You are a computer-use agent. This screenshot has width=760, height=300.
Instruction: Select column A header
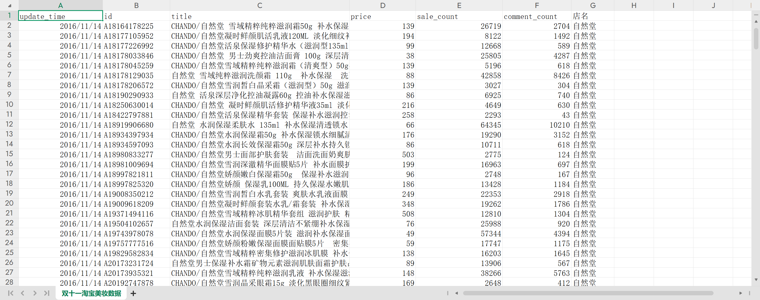pos(60,5)
